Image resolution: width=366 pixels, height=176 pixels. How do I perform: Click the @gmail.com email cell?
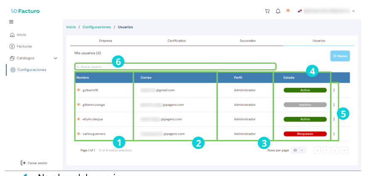point(158,90)
